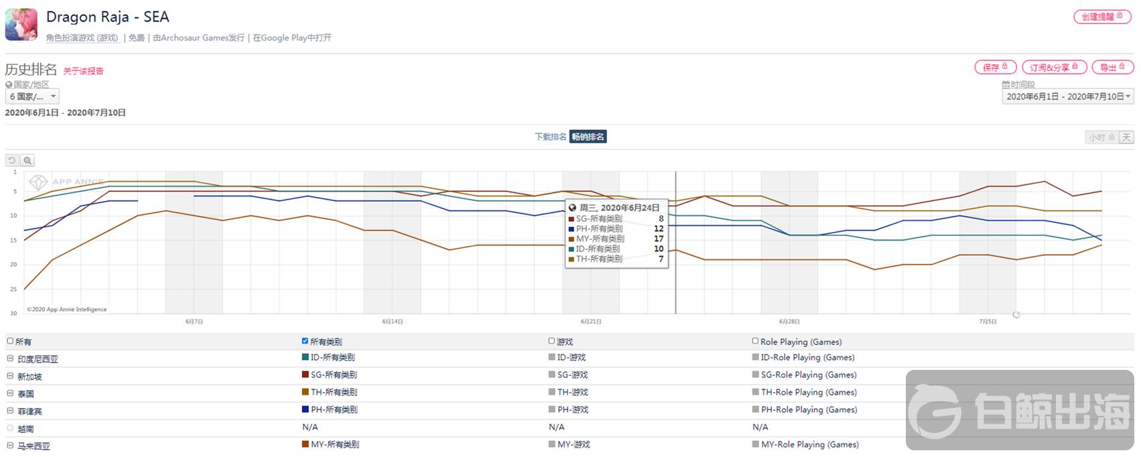The height and width of the screenshot is (457, 1141).
Task: Toggle the PH-所有类别 blue series swatch
Action: (306, 410)
